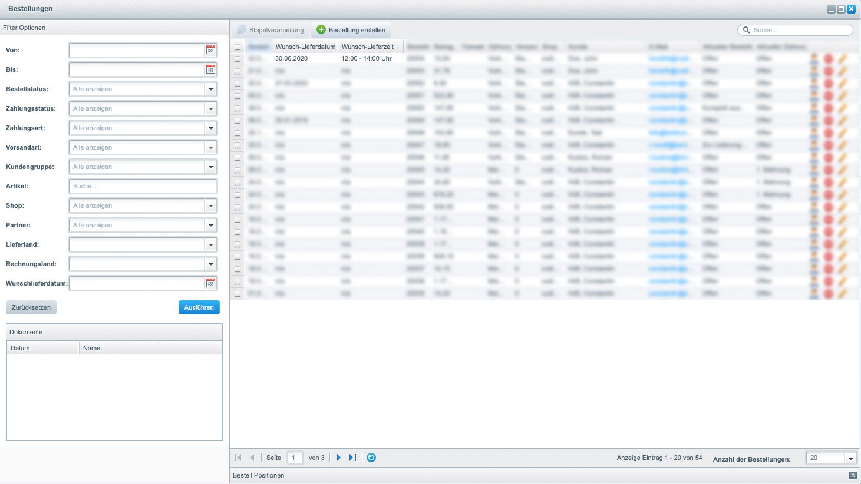Reload the order list with the refresh icon
Viewport: 861px width, 484px height.
tap(371, 458)
